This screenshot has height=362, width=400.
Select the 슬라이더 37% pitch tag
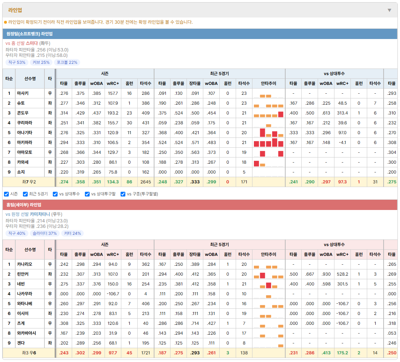(45, 233)
